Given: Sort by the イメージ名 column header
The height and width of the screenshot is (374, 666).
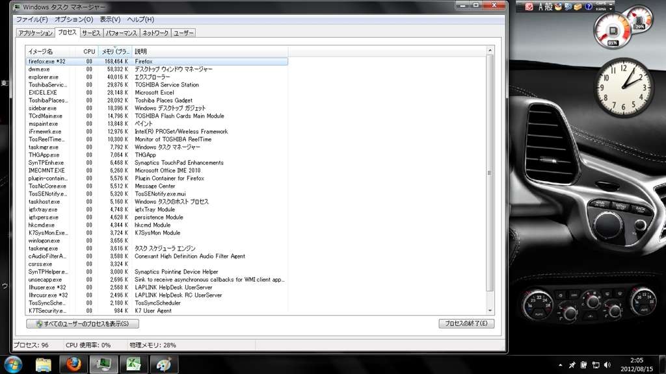Looking at the screenshot, I should point(51,51).
